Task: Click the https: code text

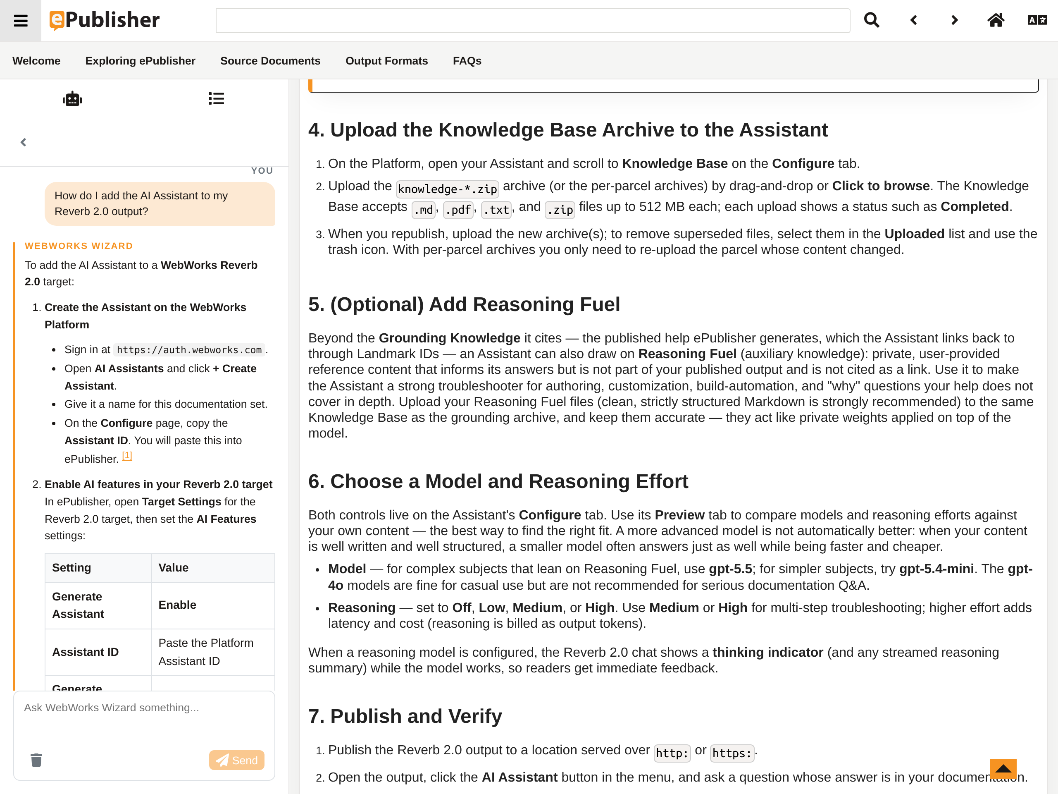Action: pos(732,753)
